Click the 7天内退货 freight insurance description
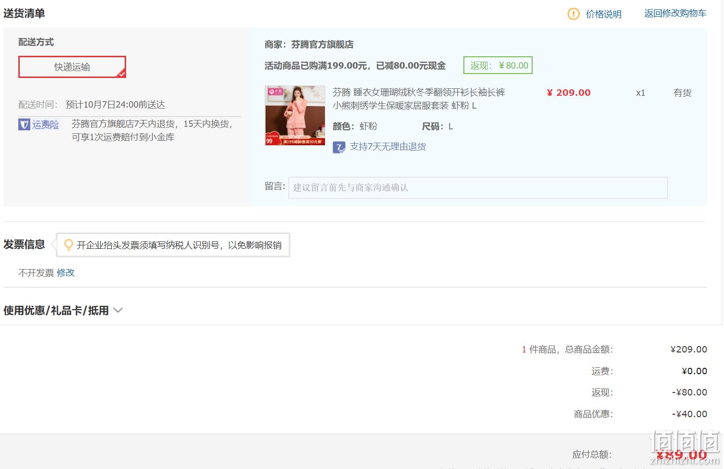Viewport: 724px width, 469px height. [152, 130]
